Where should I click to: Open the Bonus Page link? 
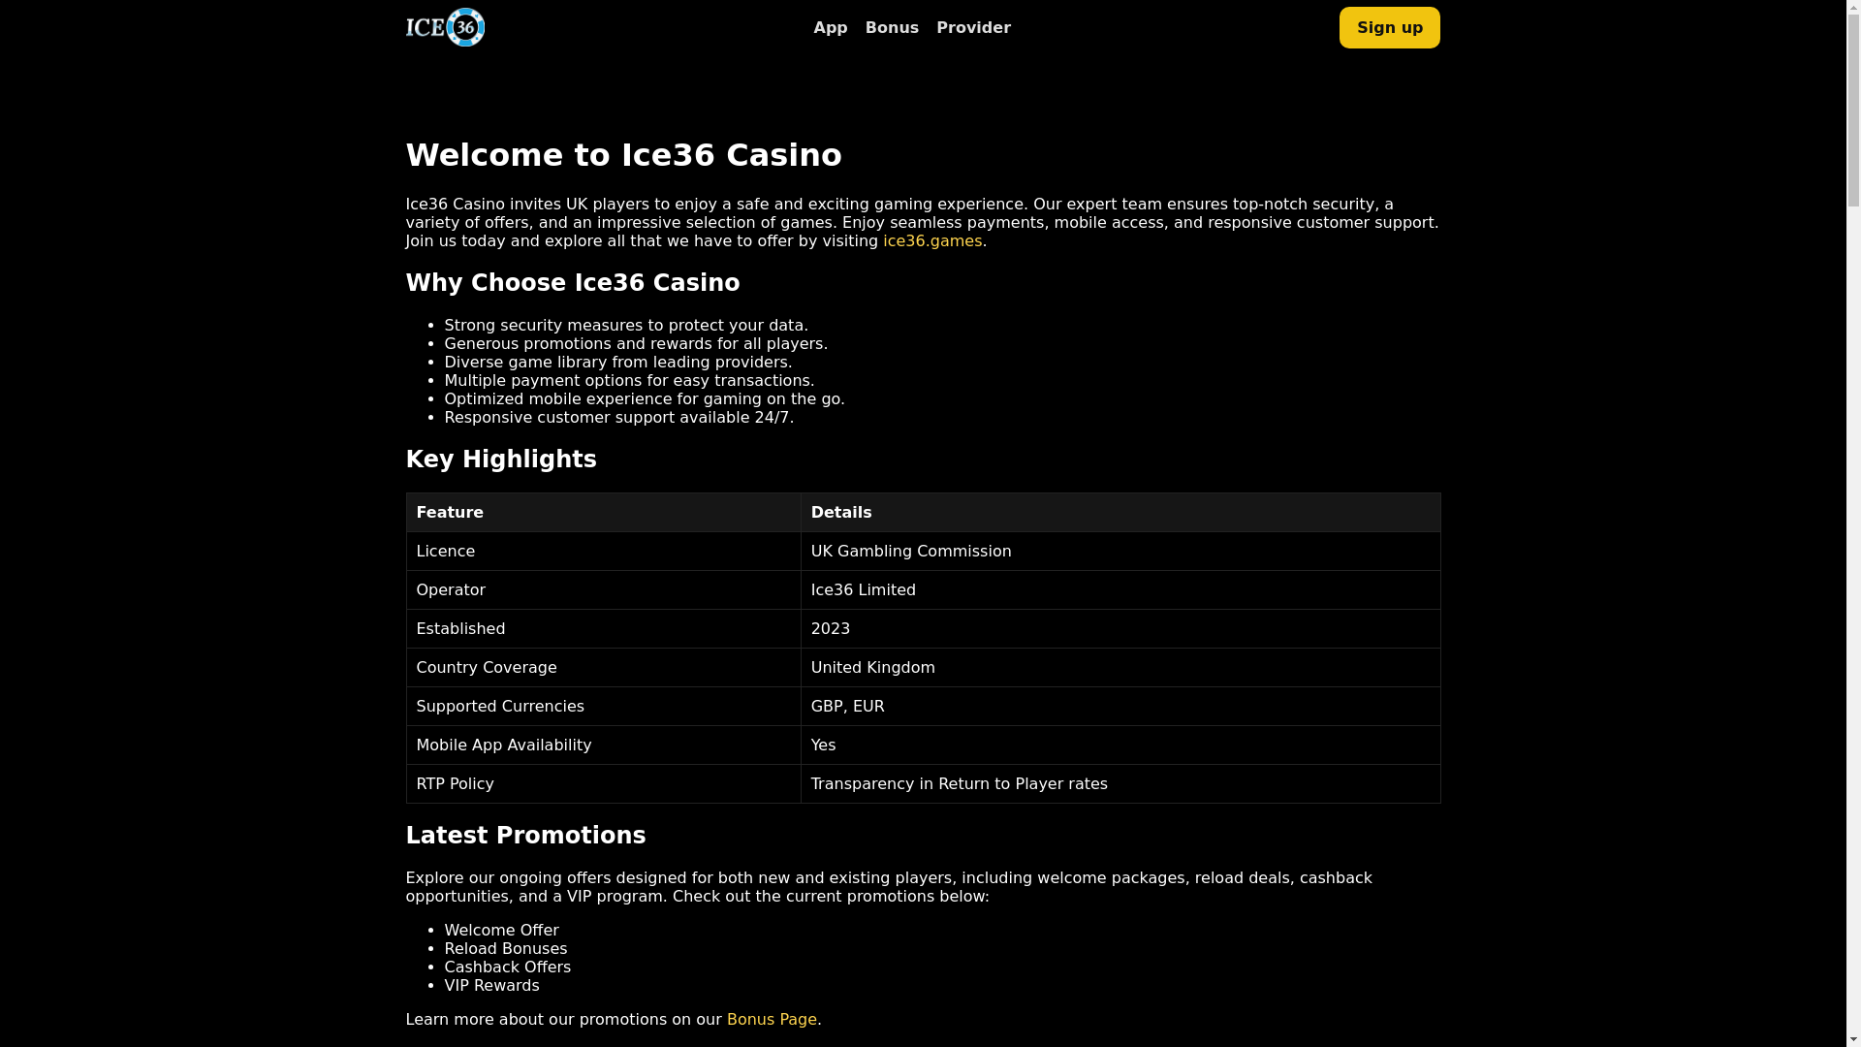point(772,1020)
